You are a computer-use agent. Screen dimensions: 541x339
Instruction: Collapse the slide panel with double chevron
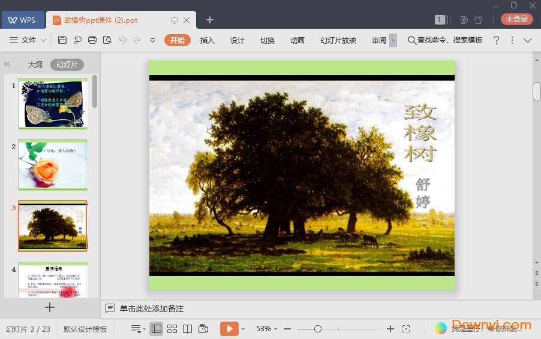pyautogui.click(x=7, y=64)
